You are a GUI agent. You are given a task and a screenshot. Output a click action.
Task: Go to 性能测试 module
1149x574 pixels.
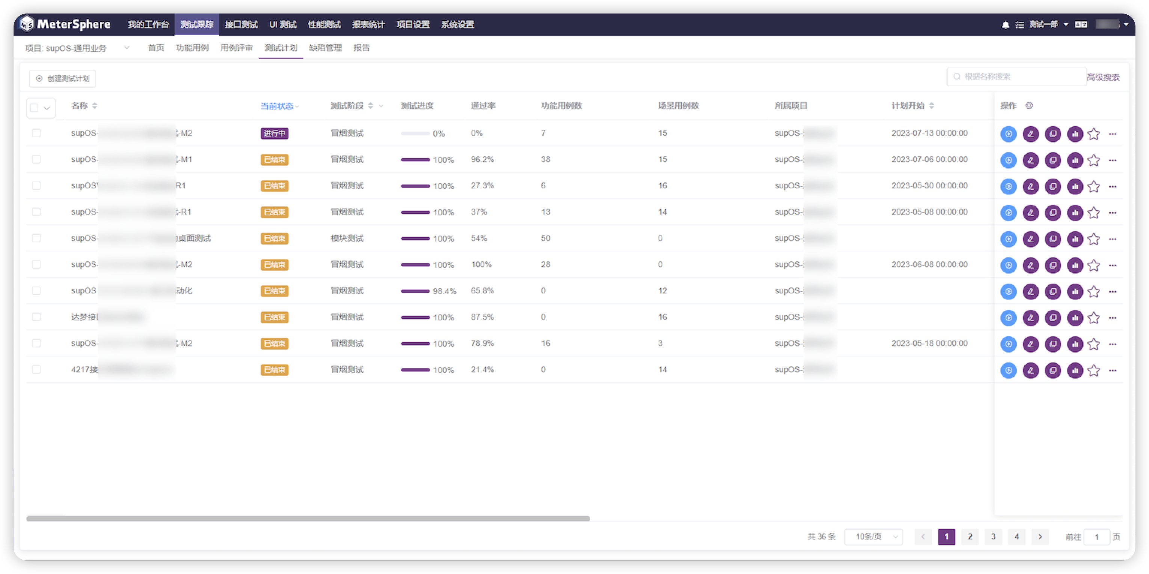pyautogui.click(x=324, y=24)
